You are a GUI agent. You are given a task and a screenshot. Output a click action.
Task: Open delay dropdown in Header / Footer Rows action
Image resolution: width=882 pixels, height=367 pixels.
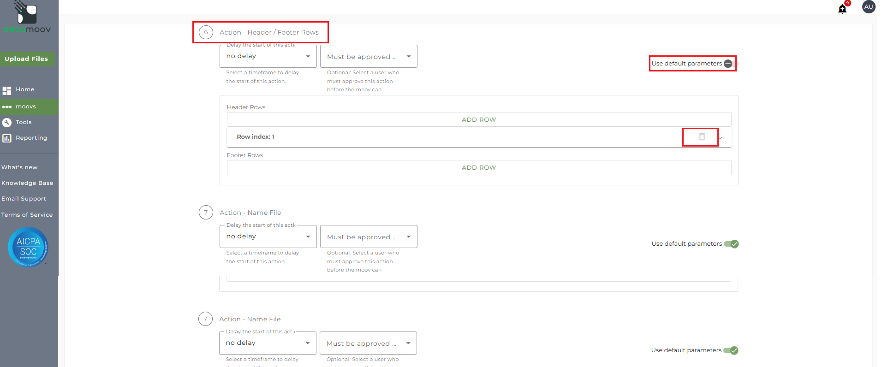[x=268, y=56]
